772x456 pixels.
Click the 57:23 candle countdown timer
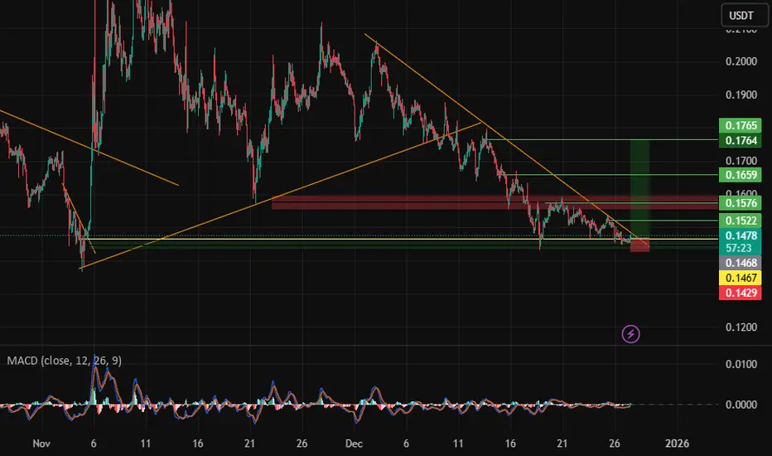click(x=740, y=248)
